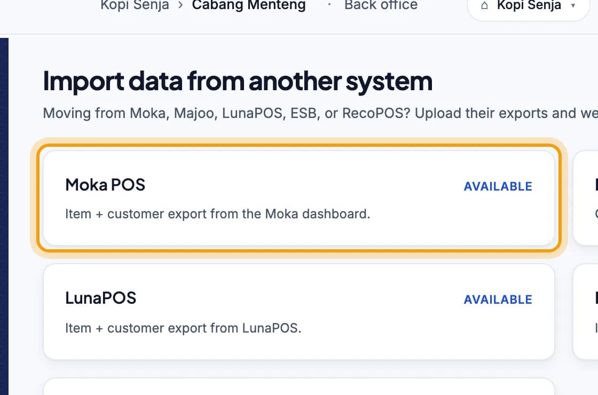Click the home icon in outlet switcher
The width and height of the screenshot is (598, 395).
pyautogui.click(x=484, y=6)
